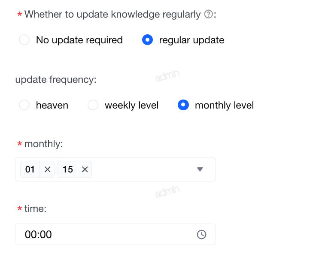Image resolution: width=316 pixels, height=260 pixels.
Task: Choose the heaven frequency radio circle
Action: pyautogui.click(x=24, y=105)
